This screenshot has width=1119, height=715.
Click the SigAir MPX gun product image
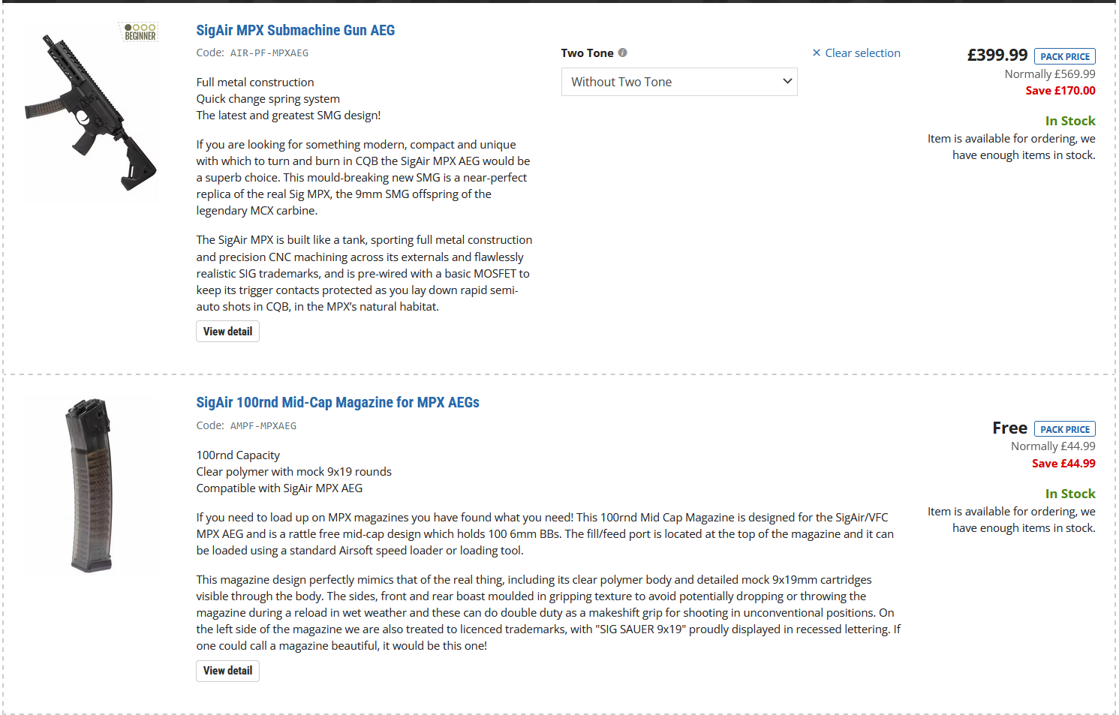[x=90, y=113]
